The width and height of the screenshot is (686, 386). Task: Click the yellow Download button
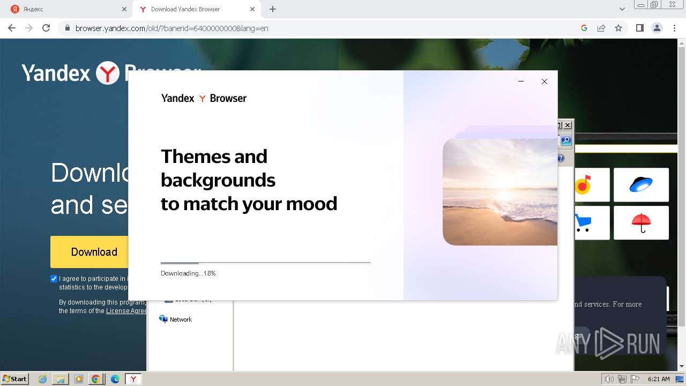click(90, 252)
